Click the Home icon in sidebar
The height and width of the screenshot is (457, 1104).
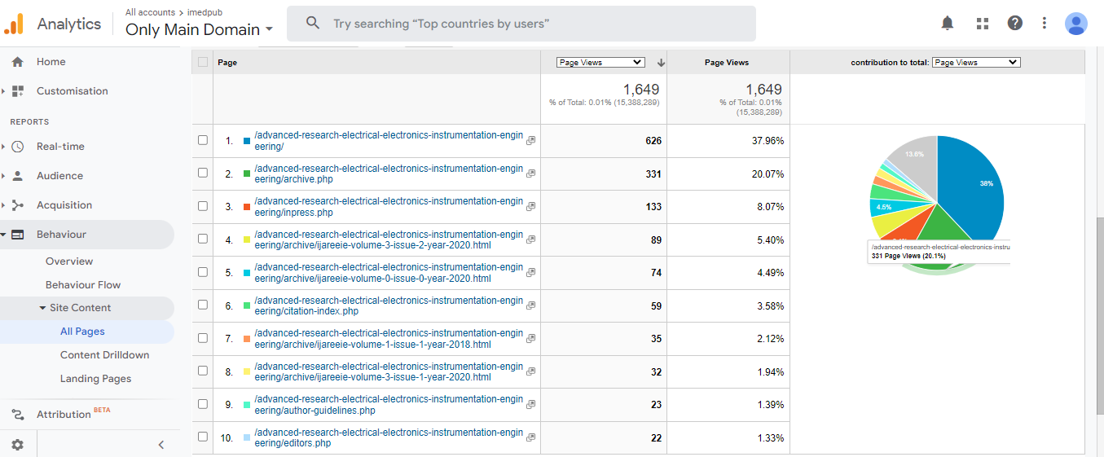pos(17,62)
